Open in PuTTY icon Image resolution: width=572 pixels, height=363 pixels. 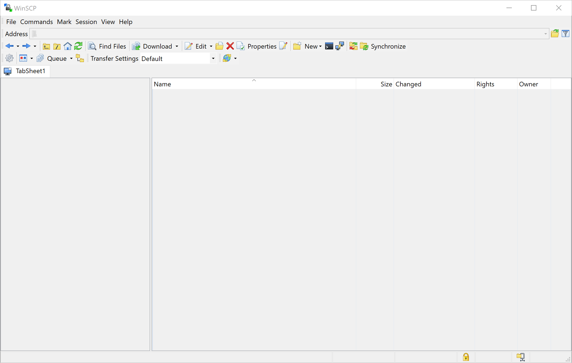point(339,46)
